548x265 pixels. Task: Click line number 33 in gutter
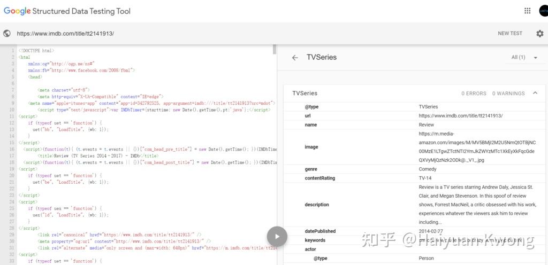[13, 261]
